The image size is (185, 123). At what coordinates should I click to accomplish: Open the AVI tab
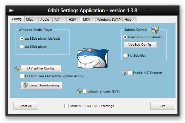point(60,19)
